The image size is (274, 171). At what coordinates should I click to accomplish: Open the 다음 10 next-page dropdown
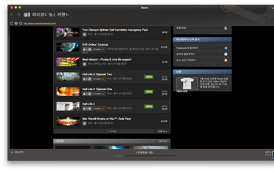[163, 131]
